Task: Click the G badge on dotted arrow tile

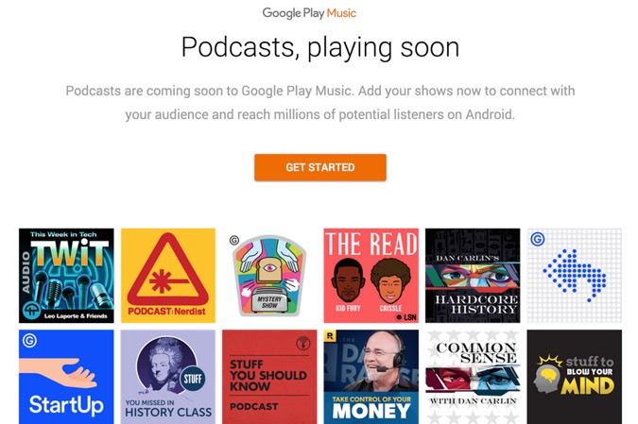Action: [x=538, y=239]
